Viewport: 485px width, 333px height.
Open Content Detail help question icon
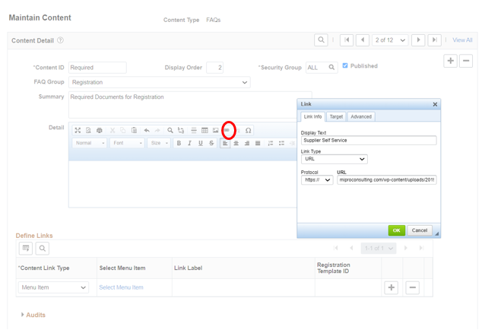point(60,40)
